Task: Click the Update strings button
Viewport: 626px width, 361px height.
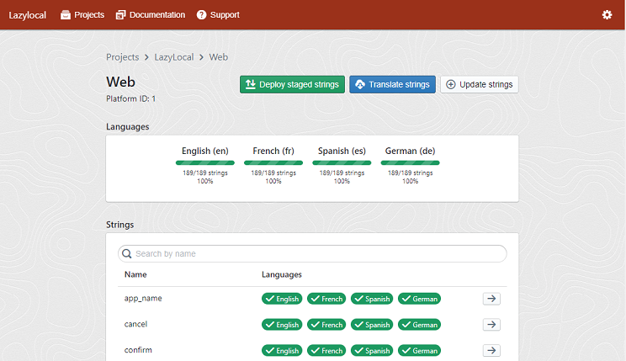Action: click(x=479, y=84)
